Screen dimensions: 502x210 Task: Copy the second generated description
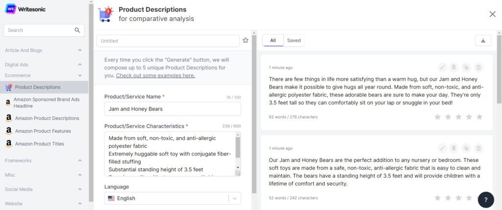tap(466, 148)
